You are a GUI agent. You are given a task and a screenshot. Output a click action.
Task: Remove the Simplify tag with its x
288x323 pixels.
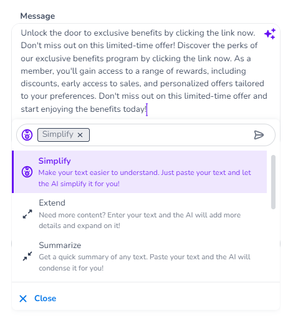tap(80, 135)
